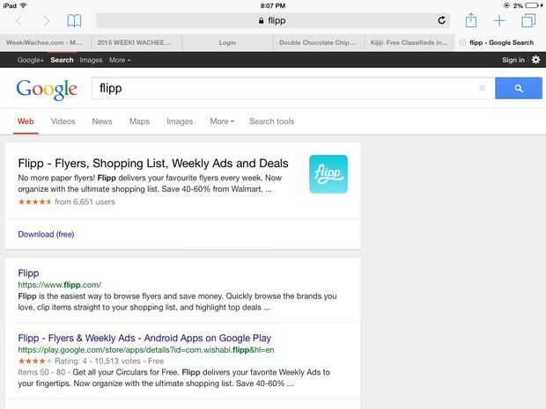
Task: Tap the Wi-Fi status icon
Action: tap(23, 5)
